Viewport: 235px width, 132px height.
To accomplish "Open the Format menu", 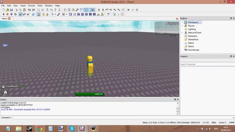I will click(32, 6).
